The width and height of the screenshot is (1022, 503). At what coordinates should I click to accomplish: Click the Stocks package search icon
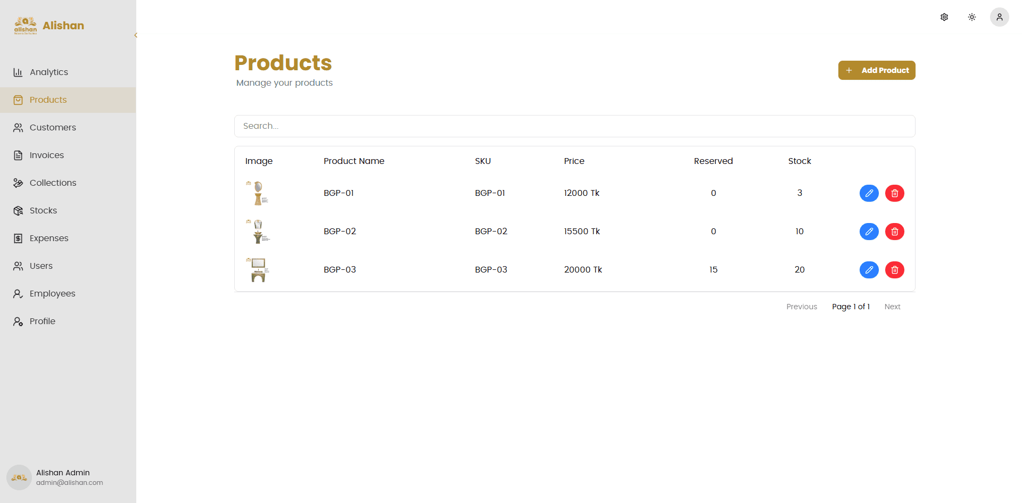pyautogui.click(x=18, y=211)
